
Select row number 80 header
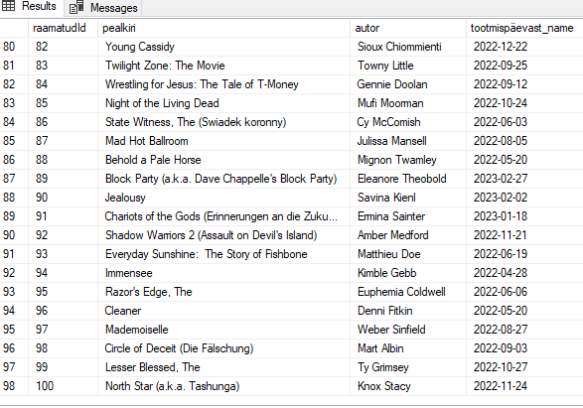(x=14, y=47)
